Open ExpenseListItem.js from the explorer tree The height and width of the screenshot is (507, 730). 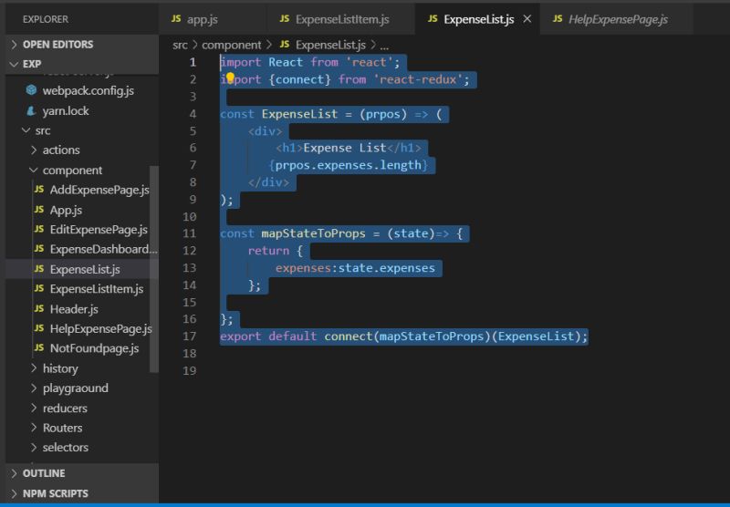point(97,289)
